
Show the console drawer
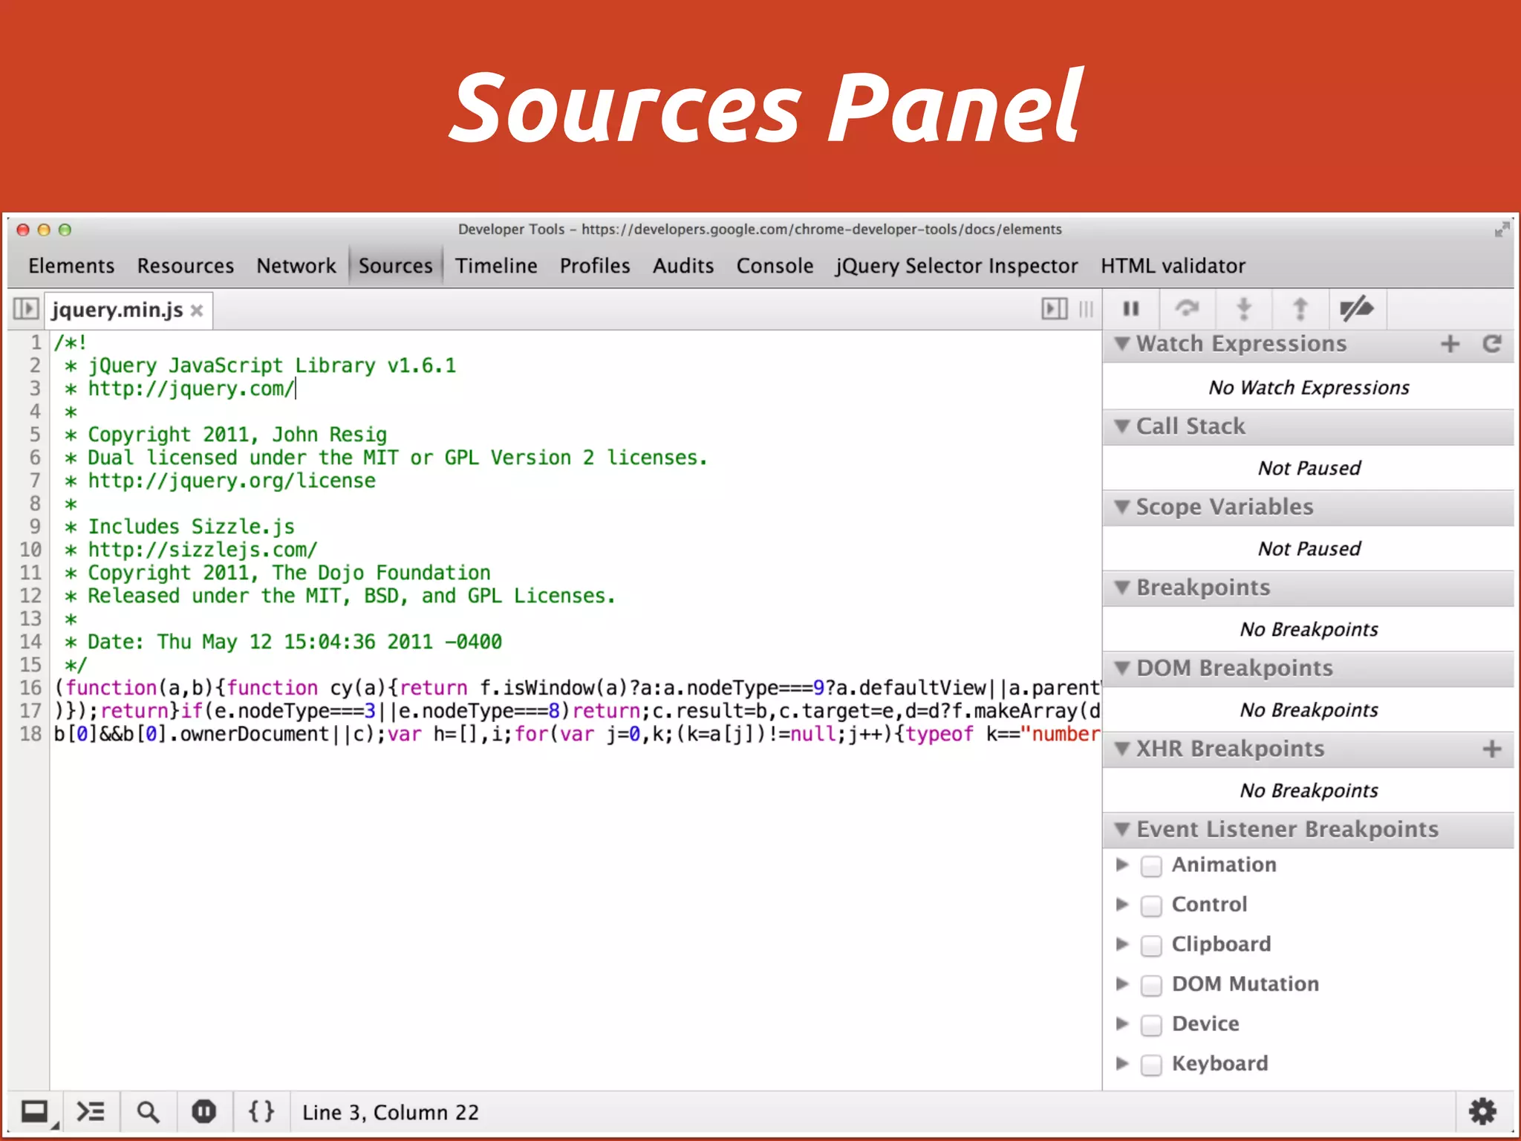click(x=91, y=1112)
